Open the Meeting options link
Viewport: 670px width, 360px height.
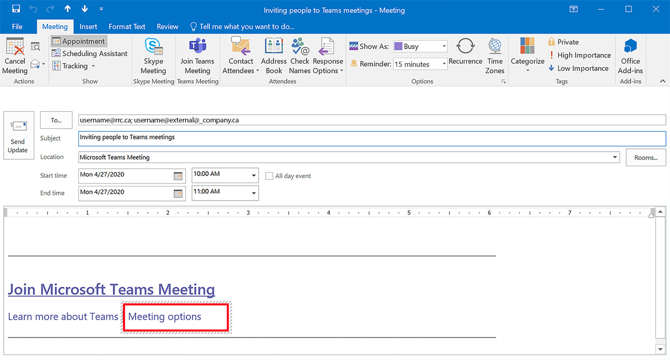(x=165, y=316)
